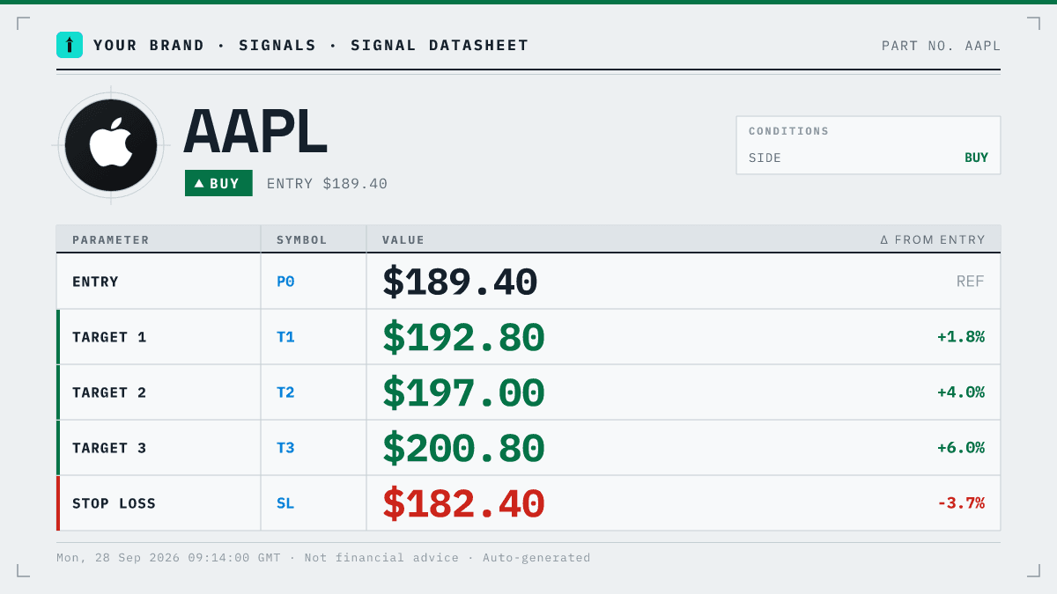Click the "Not financial advice" footer text

(381, 558)
